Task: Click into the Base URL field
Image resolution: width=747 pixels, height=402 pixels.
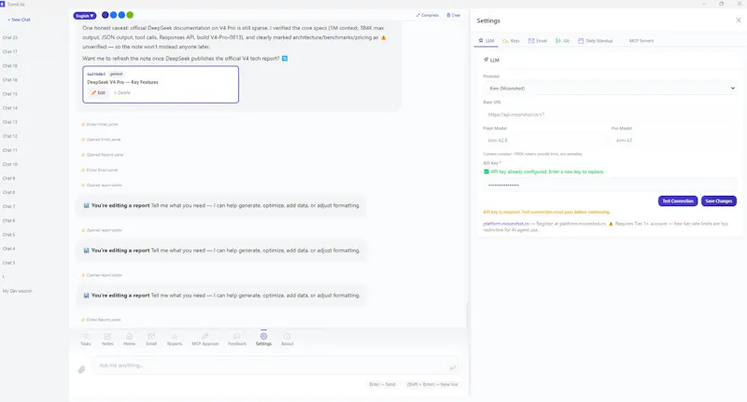Action: (610, 115)
